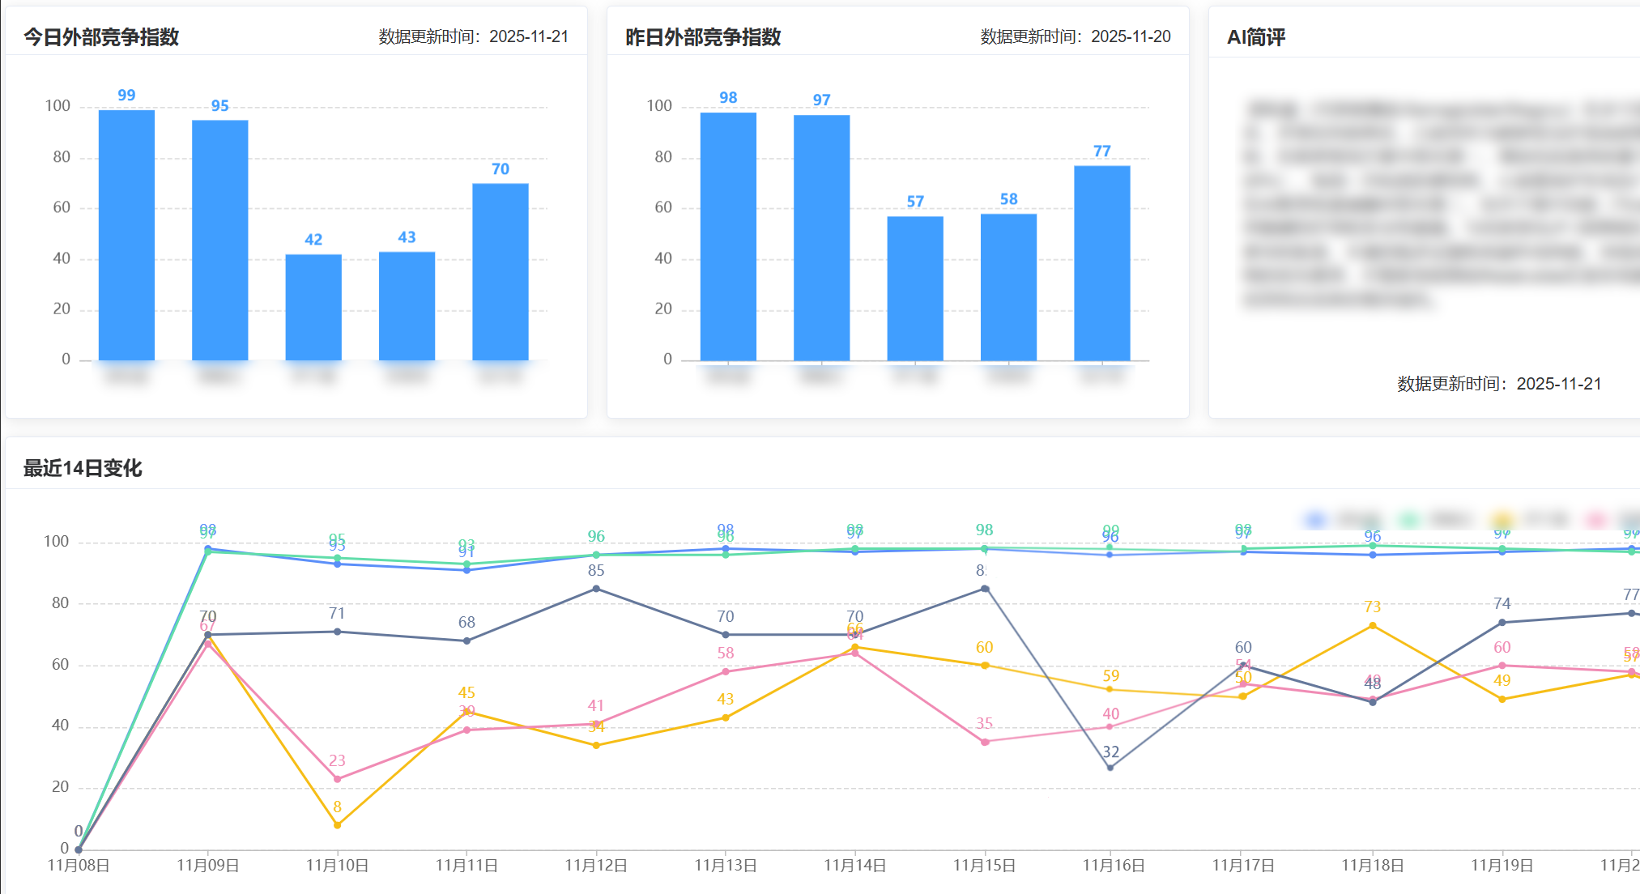Toggle the yellow series legend marker
Viewport: 1640px width, 894px height.
pos(1502,519)
